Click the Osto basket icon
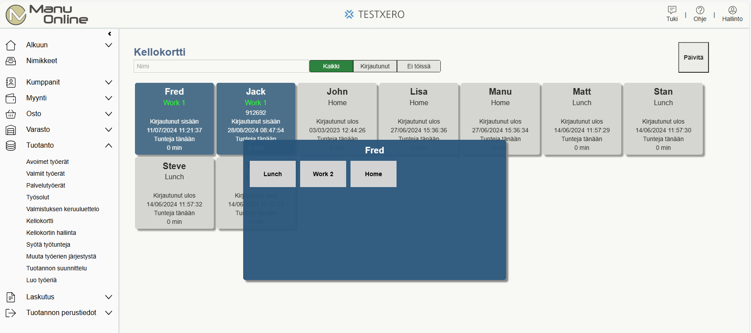The width and height of the screenshot is (751, 333). coord(11,114)
